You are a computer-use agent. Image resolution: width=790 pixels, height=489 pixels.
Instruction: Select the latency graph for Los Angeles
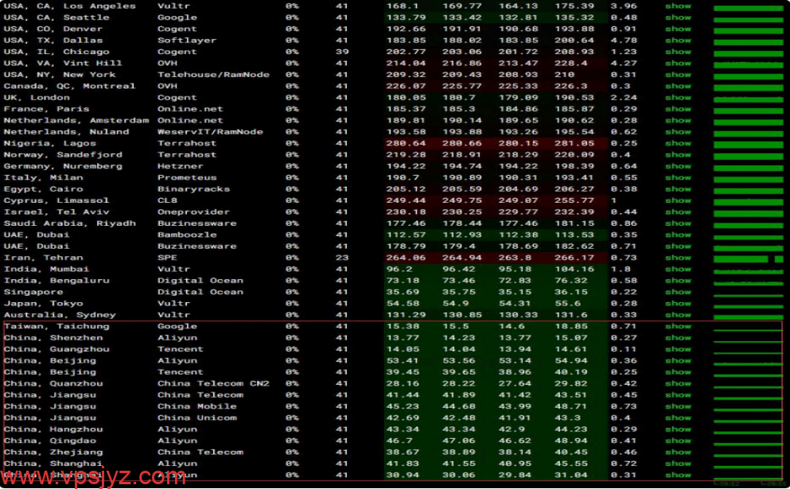click(x=748, y=7)
